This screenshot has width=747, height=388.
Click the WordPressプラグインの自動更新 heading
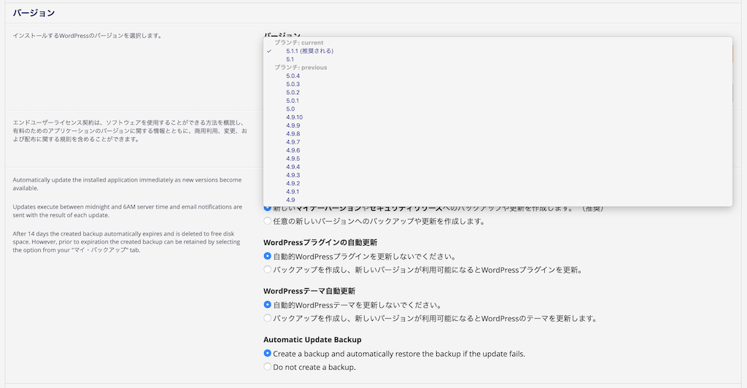320,242
